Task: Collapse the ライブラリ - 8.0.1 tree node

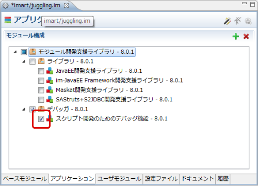Action: (x=24, y=61)
